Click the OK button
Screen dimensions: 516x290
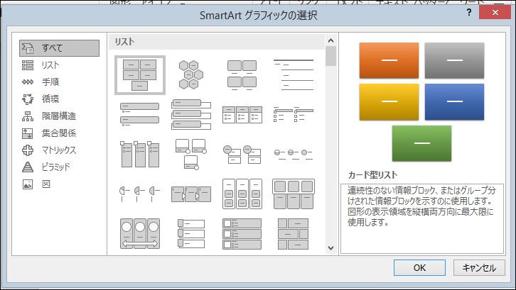pyautogui.click(x=419, y=268)
